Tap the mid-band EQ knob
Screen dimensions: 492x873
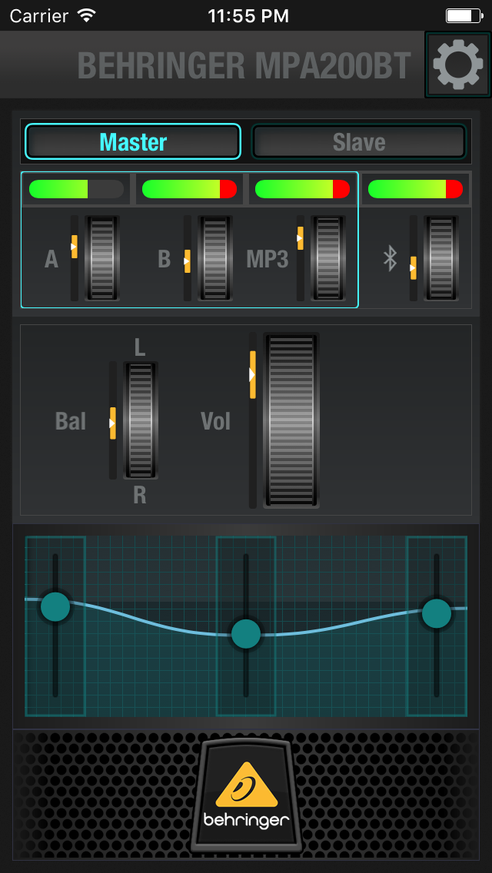click(x=246, y=633)
